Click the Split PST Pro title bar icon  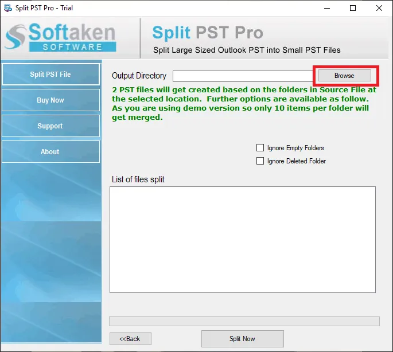coord(8,8)
